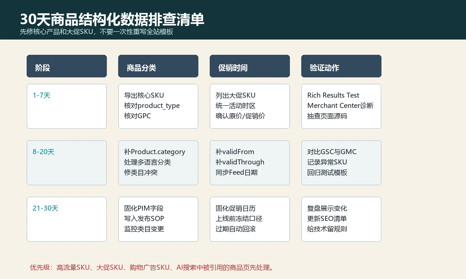Click the line 复盘展示变化
This screenshot has width=466, height=279.
(x=327, y=208)
